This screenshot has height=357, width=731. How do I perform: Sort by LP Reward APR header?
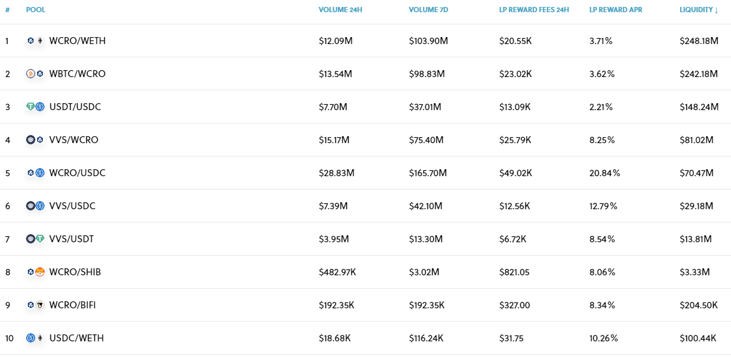pos(615,10)
